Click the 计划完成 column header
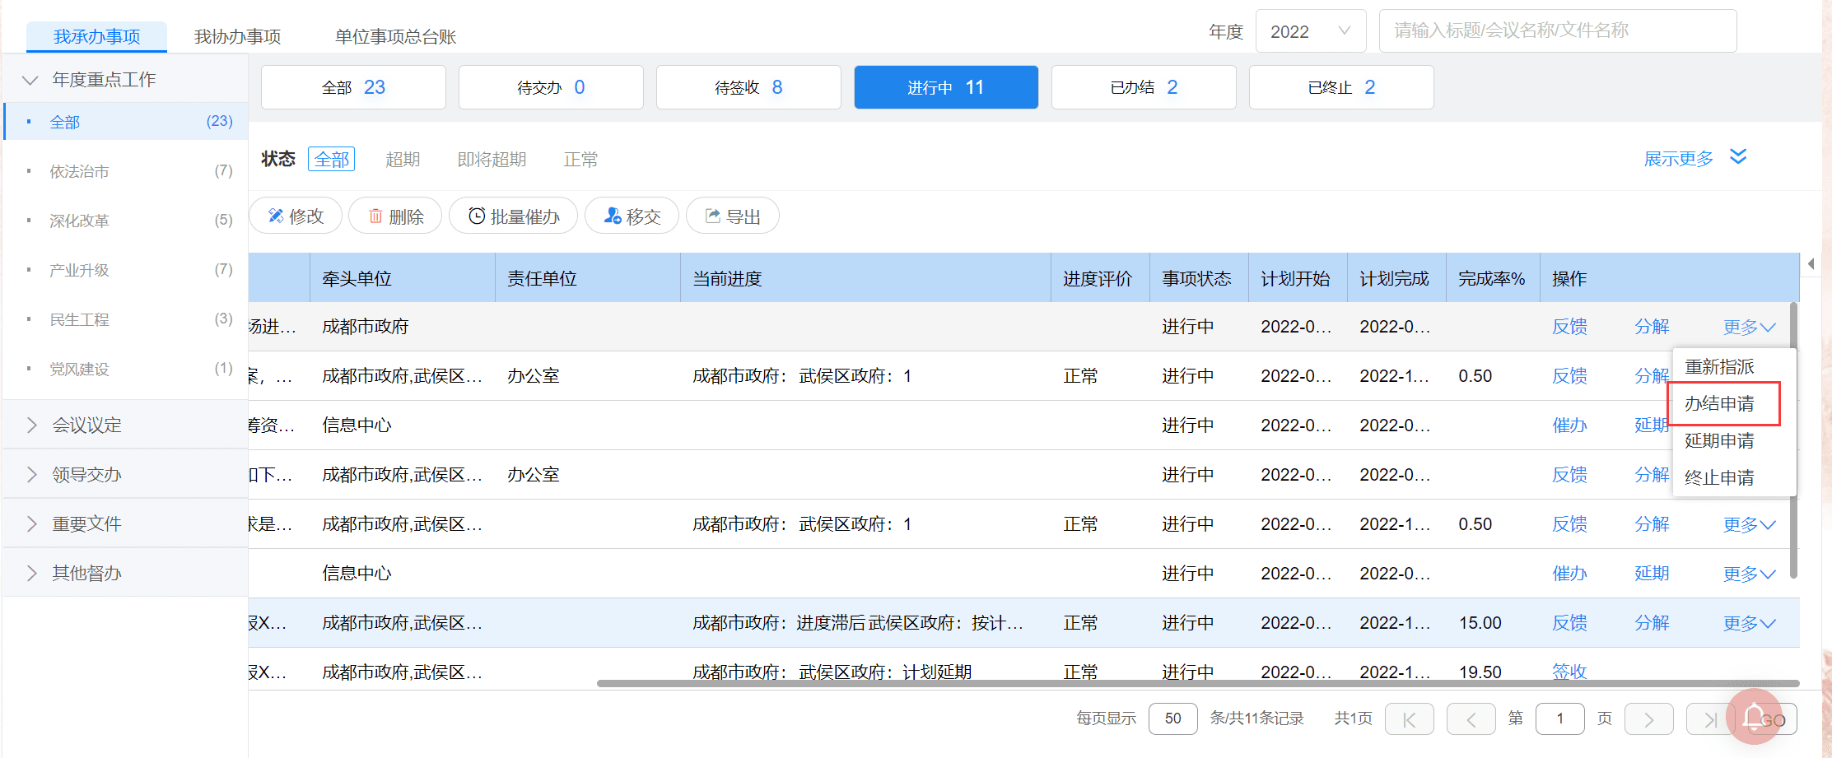 [1396, 278]
